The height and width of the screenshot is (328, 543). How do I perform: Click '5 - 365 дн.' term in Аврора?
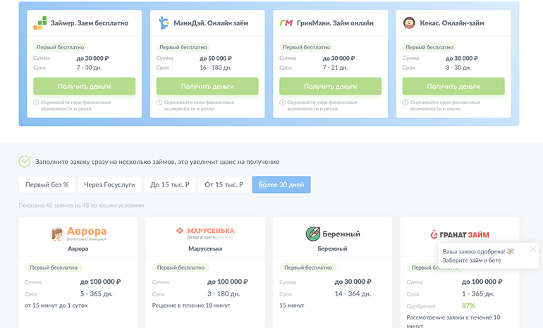(x=97, y=294)
